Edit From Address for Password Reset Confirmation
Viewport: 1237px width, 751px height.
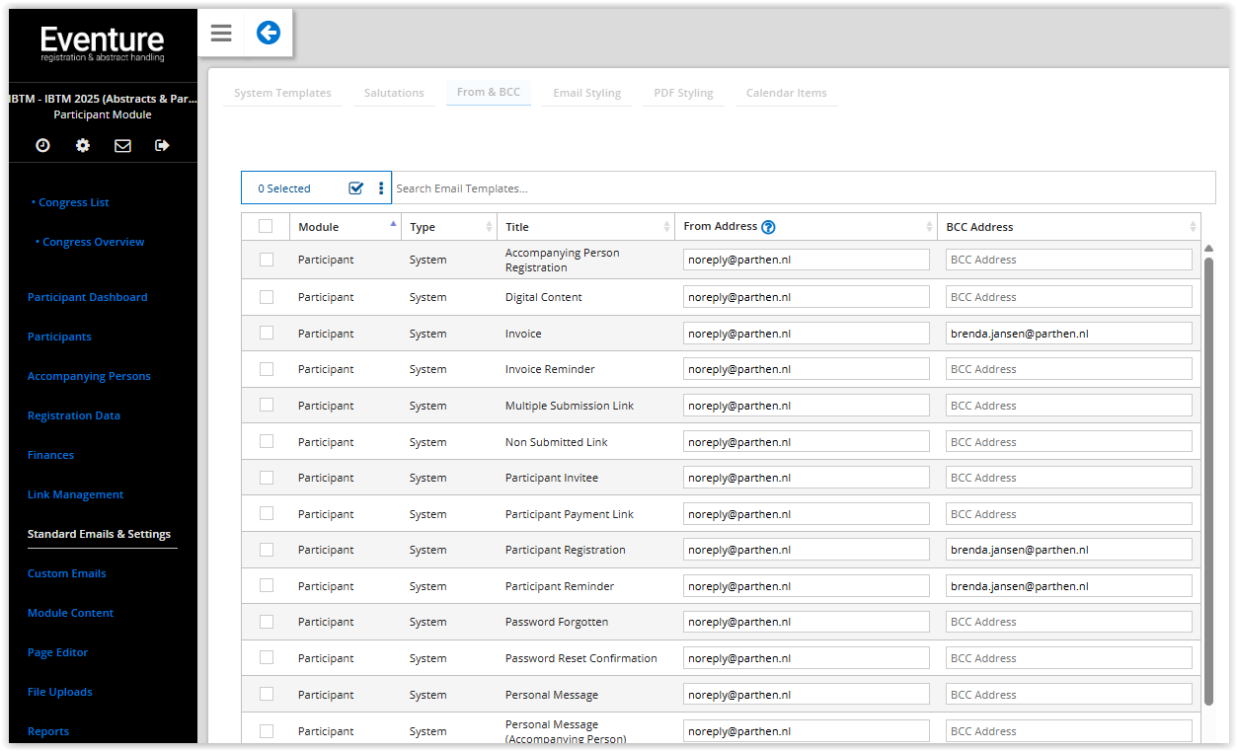point(807,657)
